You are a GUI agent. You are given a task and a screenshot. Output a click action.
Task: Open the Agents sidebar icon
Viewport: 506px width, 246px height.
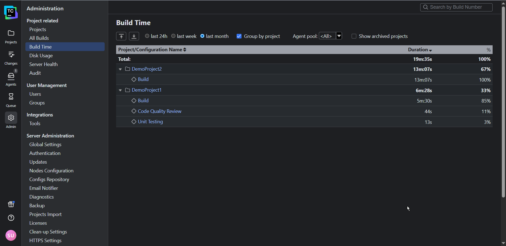coord(11,79)
